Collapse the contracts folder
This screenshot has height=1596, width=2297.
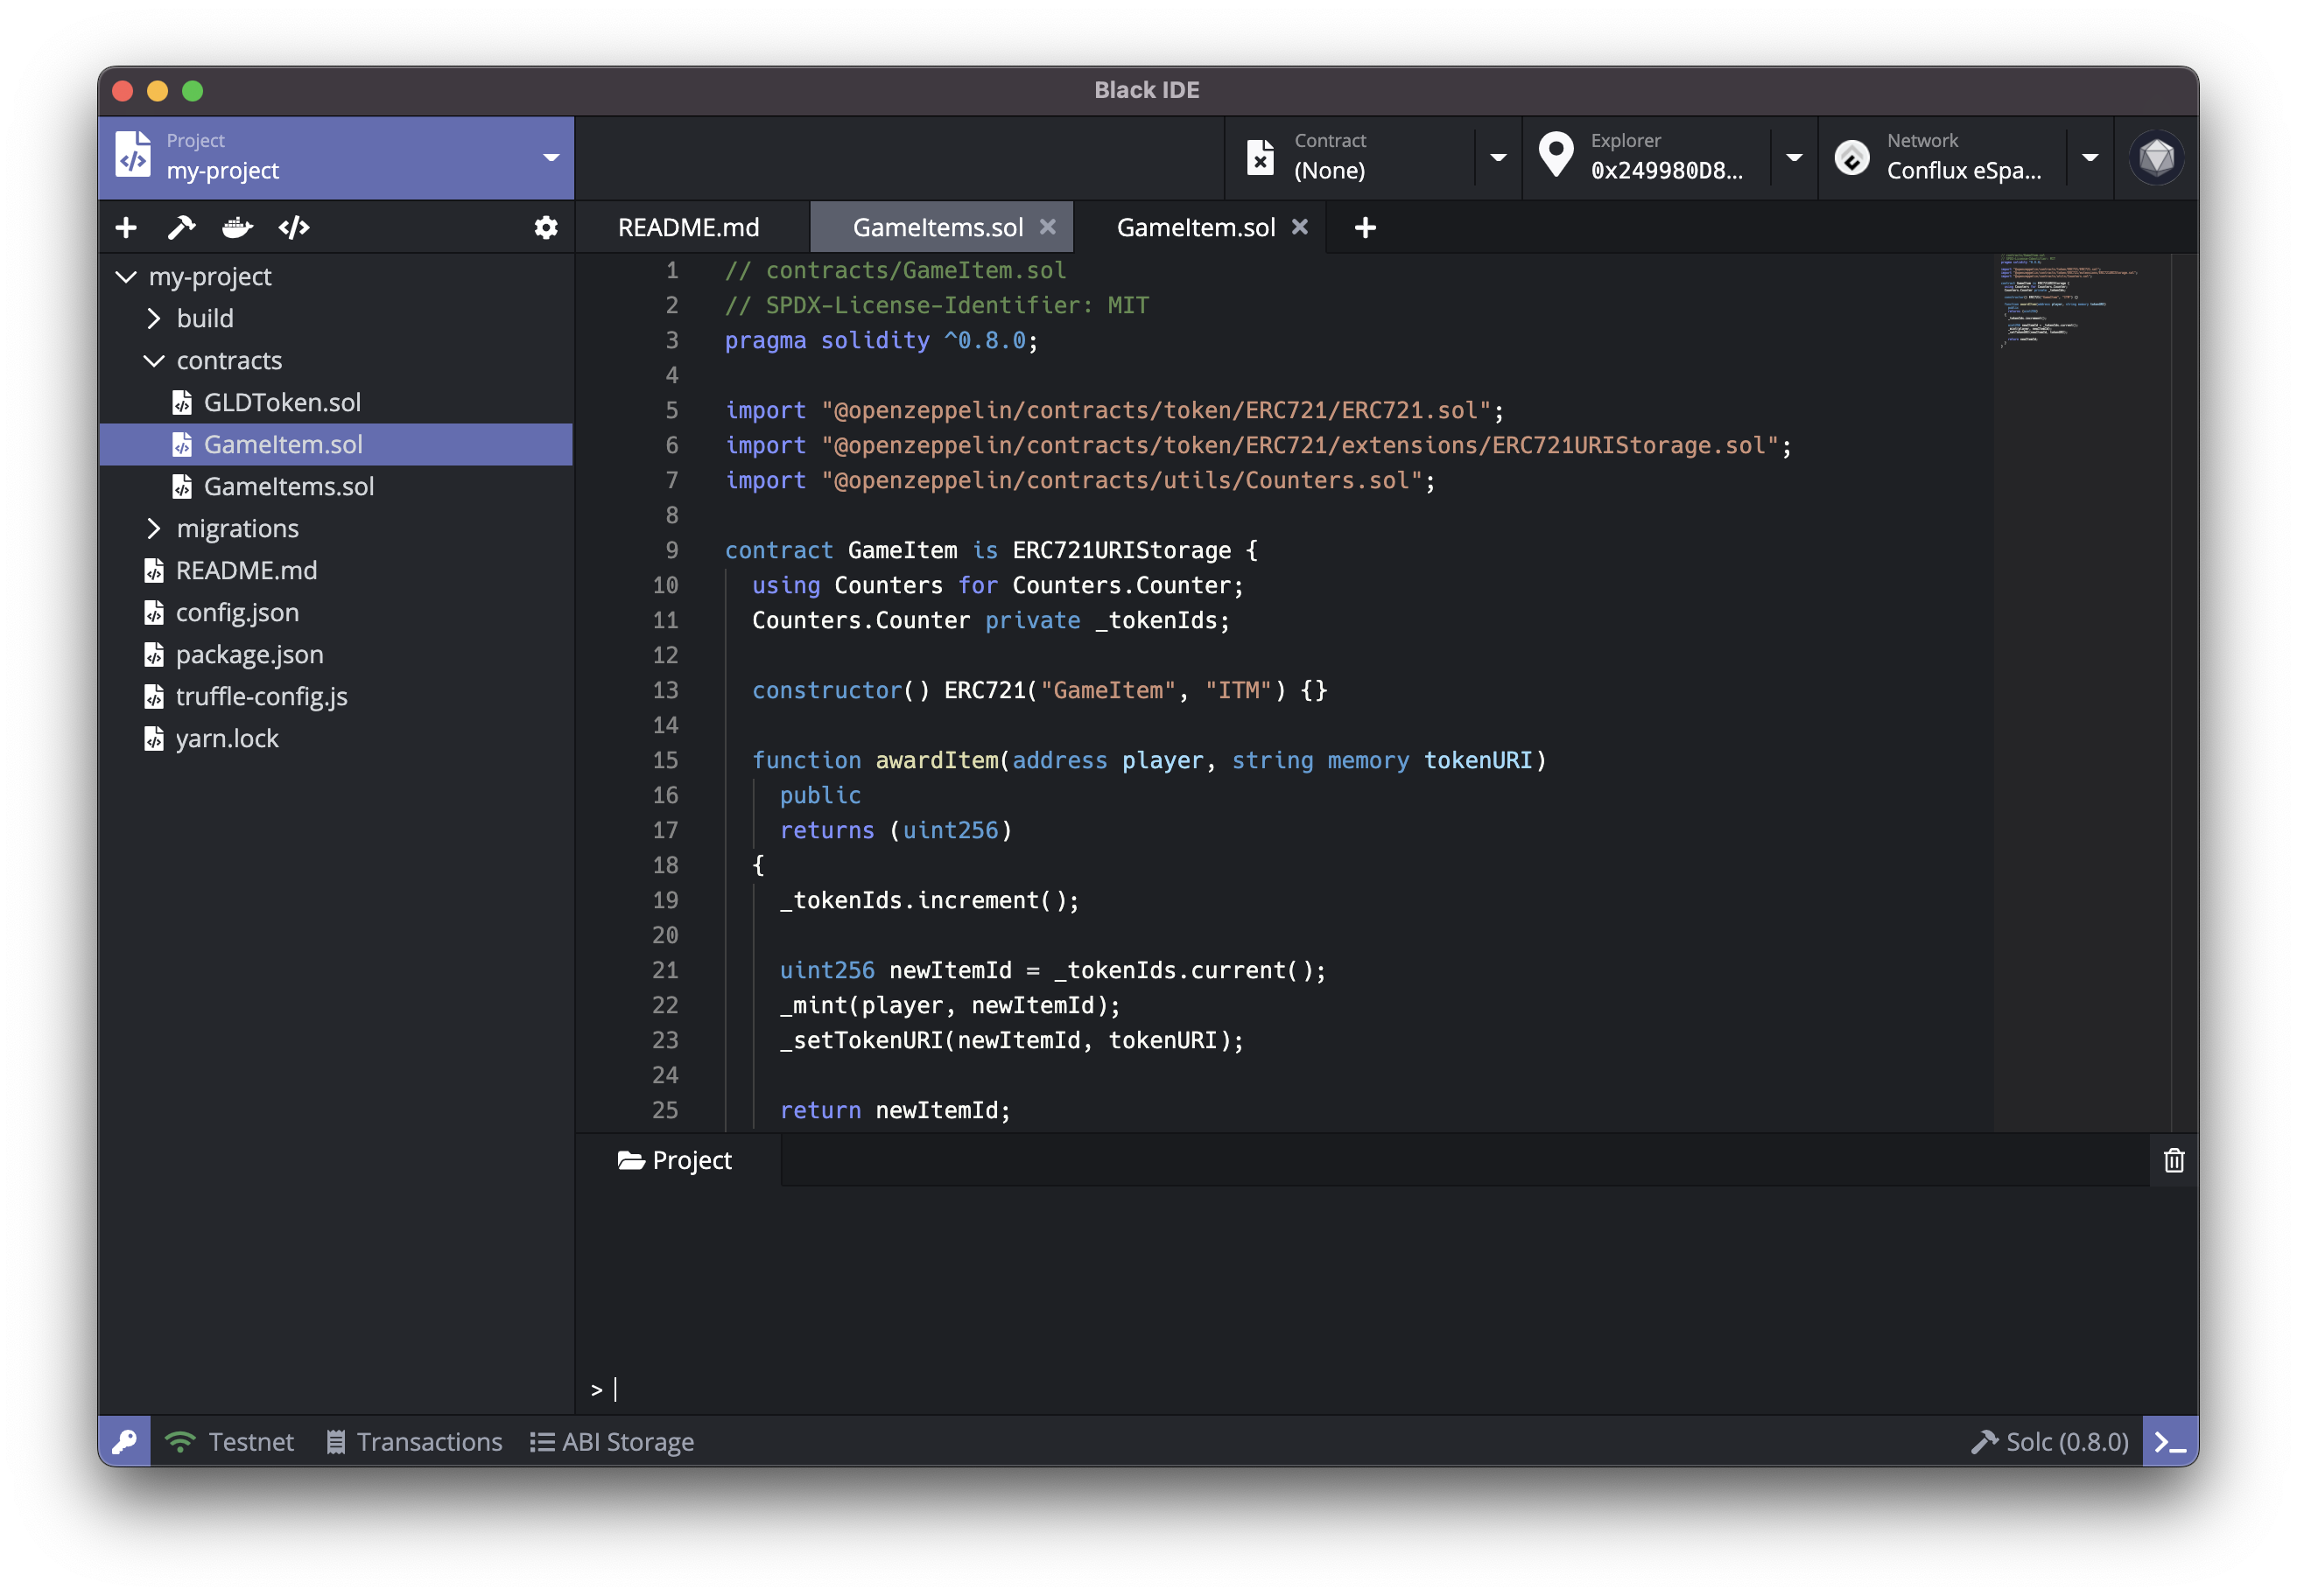click(x=154, y=361)
